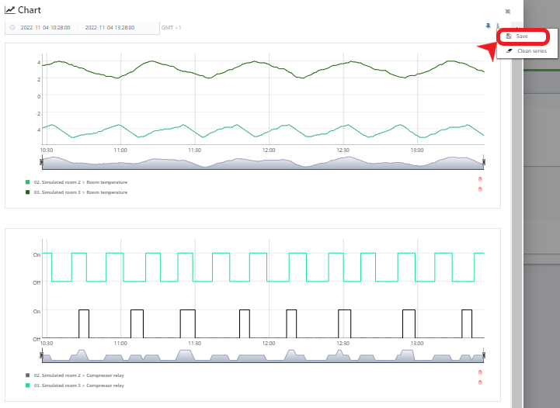This screenshot has height=408, width=560.
Task: Click the floppy disk Save icon
Action: click(508, 36)
